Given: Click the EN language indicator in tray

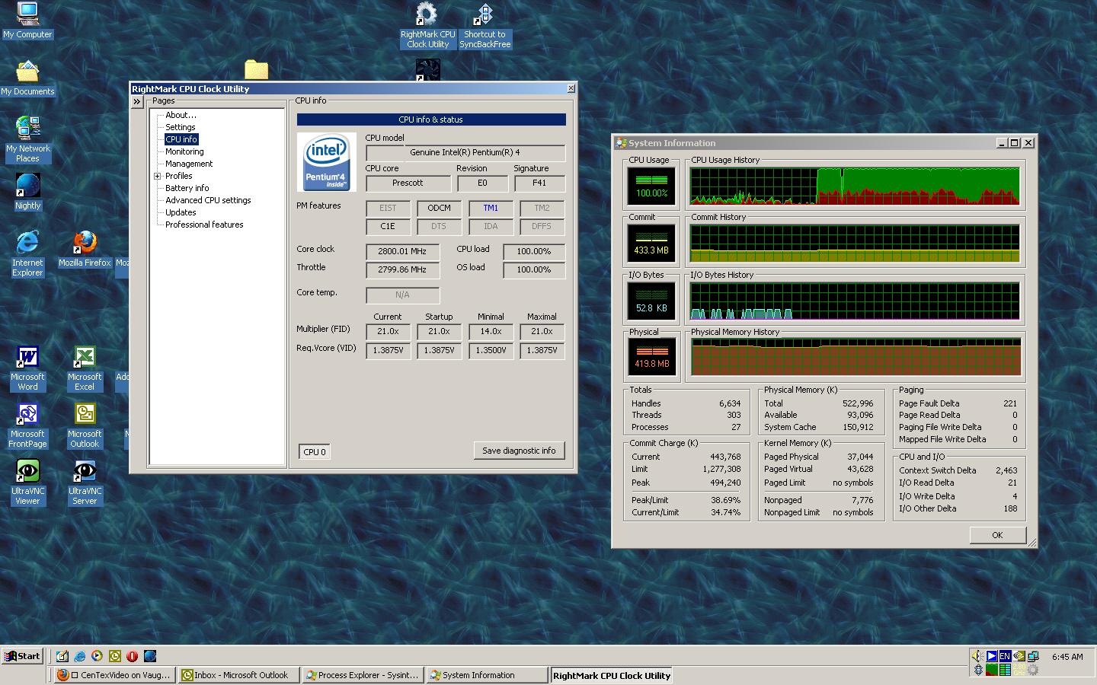Looking at the screenshot, I should [1006, 656].
